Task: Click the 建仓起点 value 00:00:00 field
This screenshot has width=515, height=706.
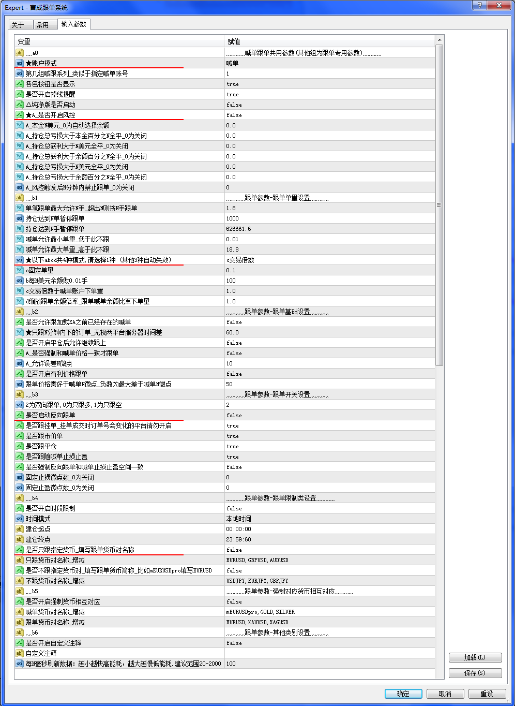Action: coord(330,529)
